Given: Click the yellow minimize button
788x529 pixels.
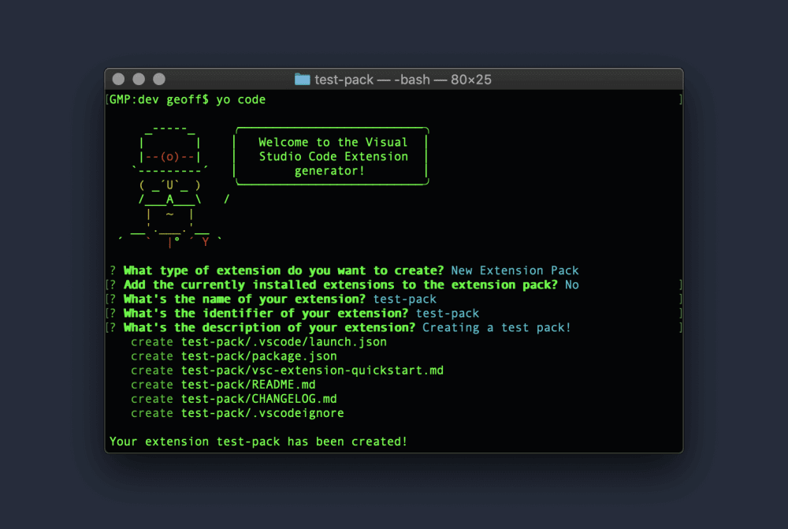Looking at the screenshot, I should (138, 79).
